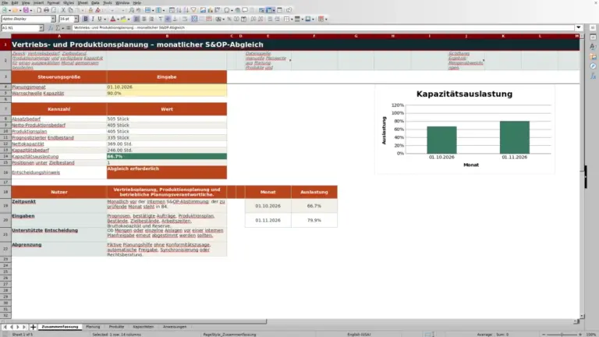Select the 'Abgleich erforderlich' cell
Viewport: 599px width, 337px height.
pyautogui.click(x=167, y=172)
